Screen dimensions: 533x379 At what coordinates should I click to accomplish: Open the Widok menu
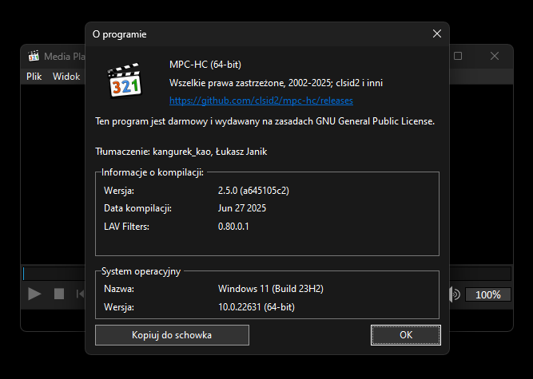coord(66,77)
